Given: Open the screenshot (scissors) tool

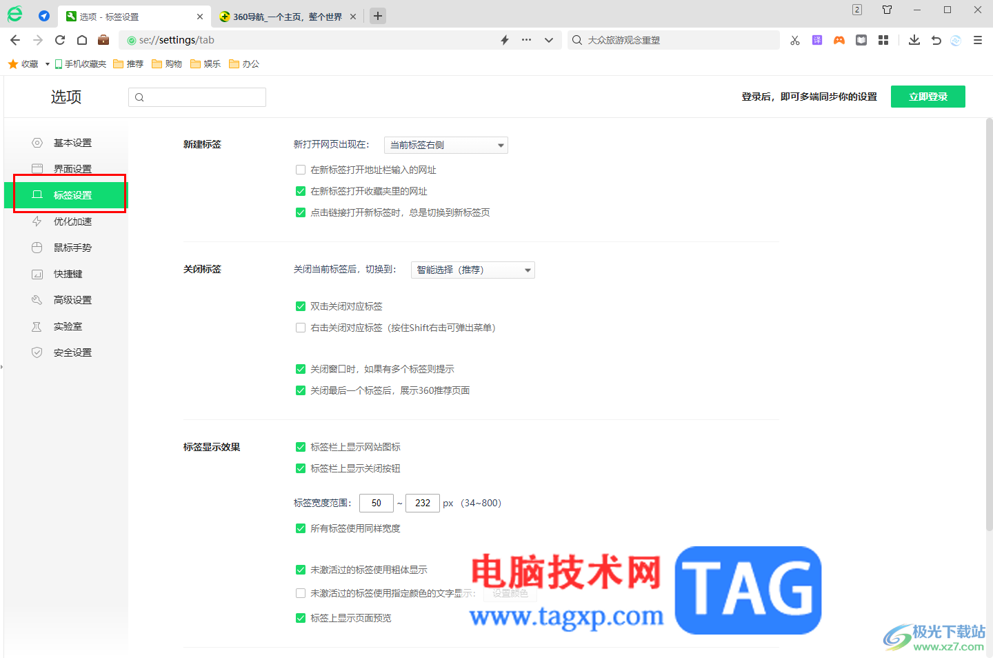Looking at the screenshot, I should (794, 40).
